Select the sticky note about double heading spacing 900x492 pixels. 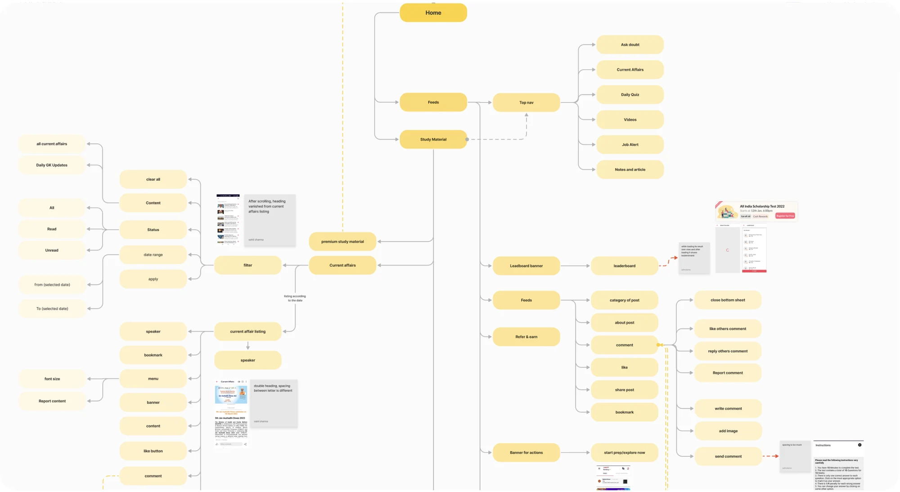pos(273,403)
